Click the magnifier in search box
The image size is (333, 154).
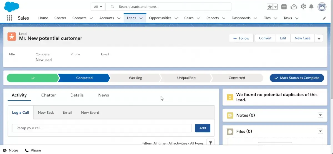112,7
